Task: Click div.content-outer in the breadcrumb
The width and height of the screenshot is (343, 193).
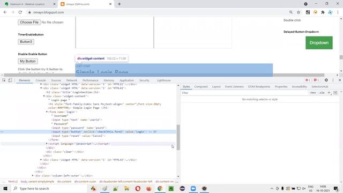Action: (x=85, y=182)
